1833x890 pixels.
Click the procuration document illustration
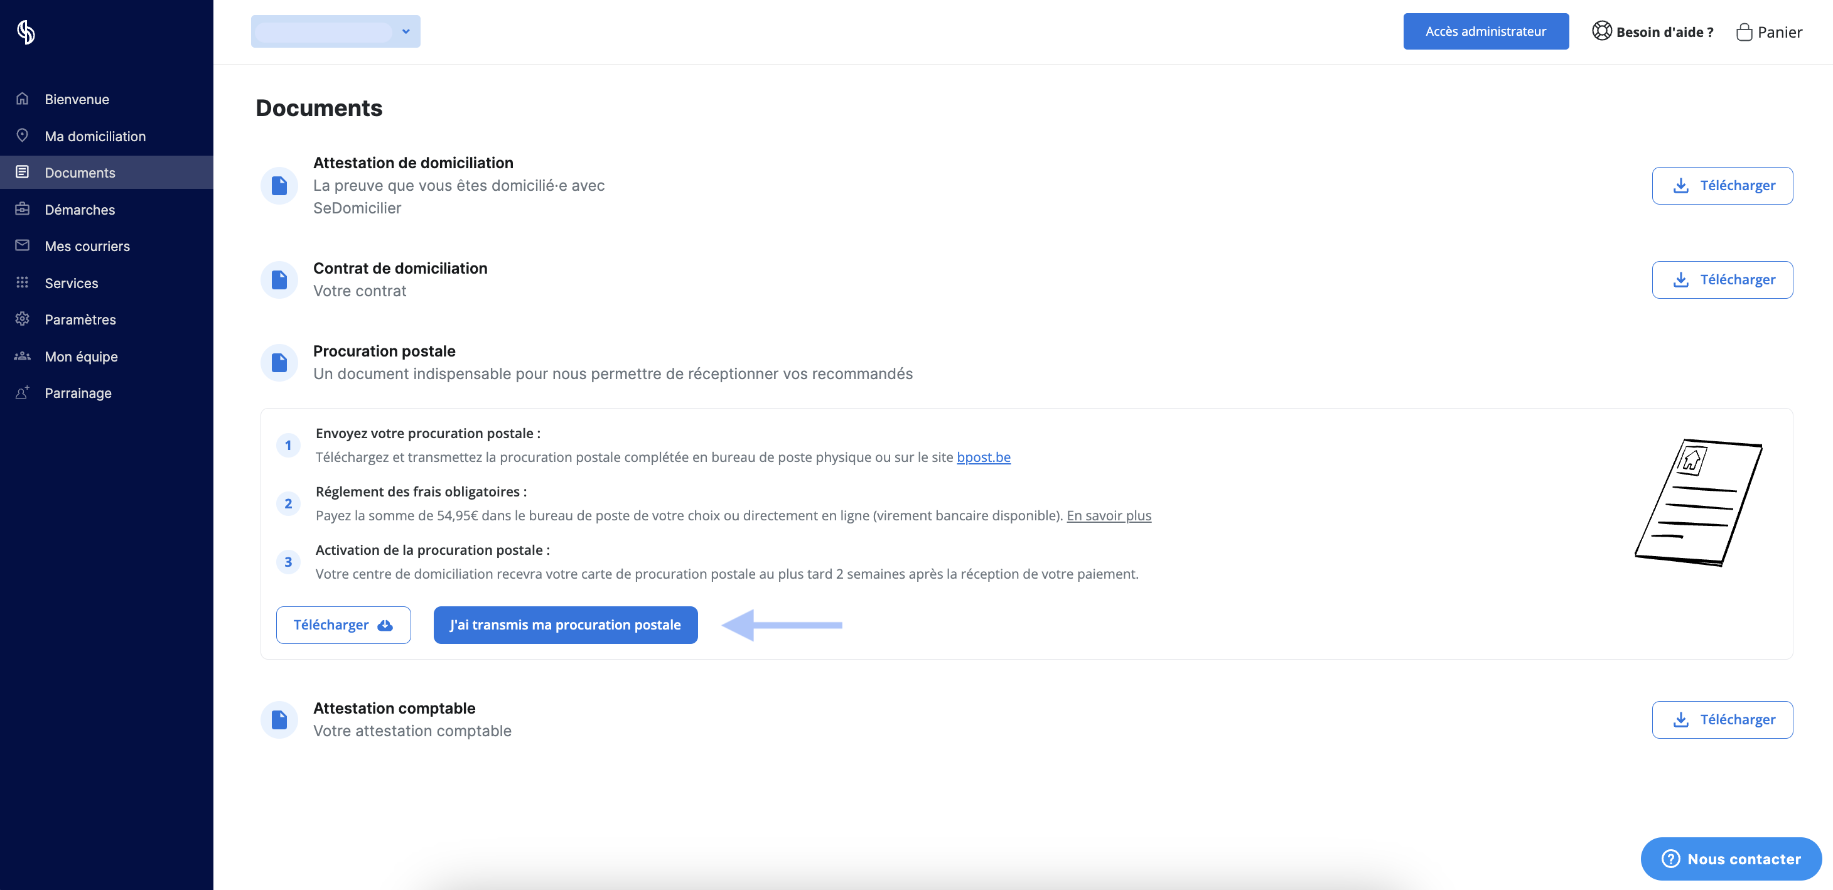[1698, 502]
